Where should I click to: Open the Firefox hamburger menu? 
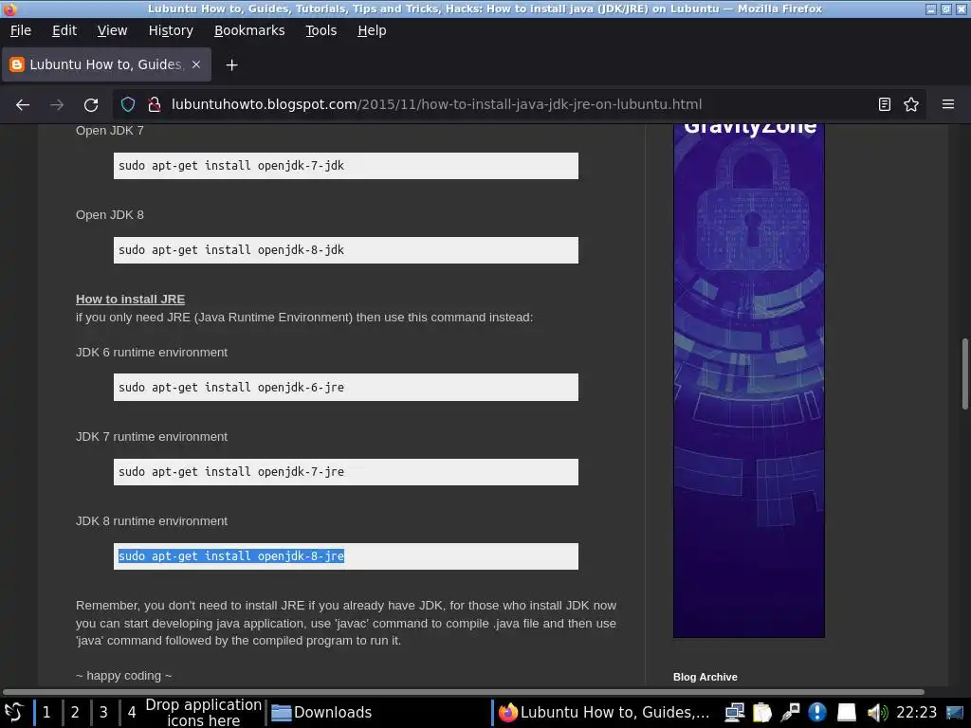[948, 104]
